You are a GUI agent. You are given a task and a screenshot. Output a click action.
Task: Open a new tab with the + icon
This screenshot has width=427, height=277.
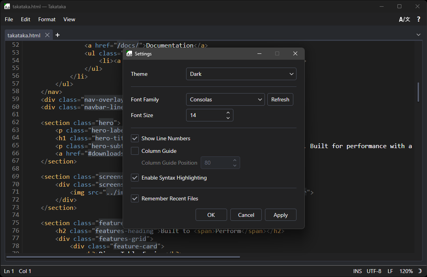pos(58,35)
